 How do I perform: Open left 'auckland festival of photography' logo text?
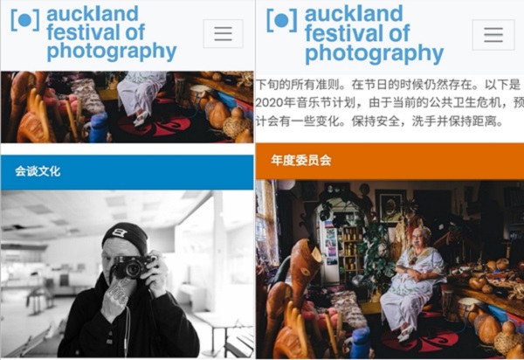[112, 33]
